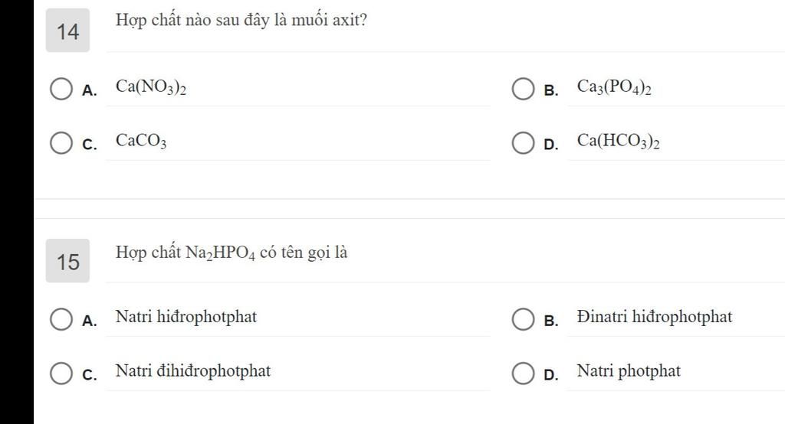
Task: Click the question text about muối axit
Action: tap(241, 21)
